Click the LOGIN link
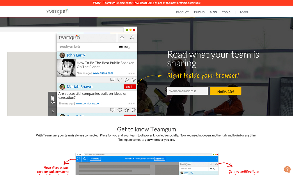This screenshot has width=293, height=175. [x=244, y=12]
